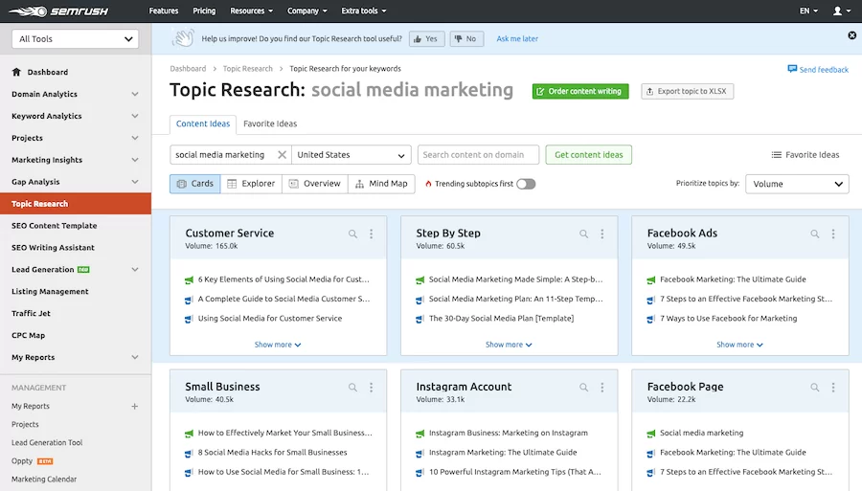Go to the Features page
862x491 pixels.
pos(164,11)
